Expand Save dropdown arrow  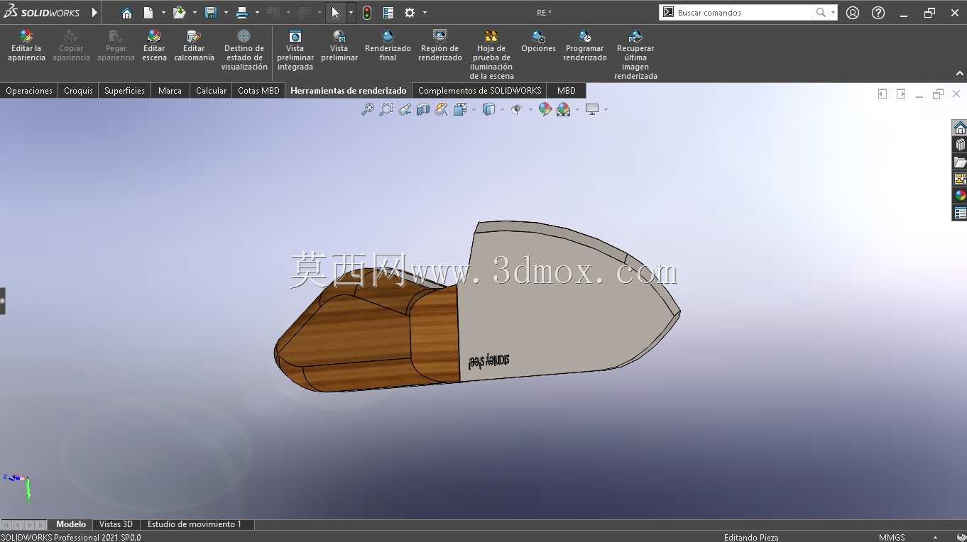[226, 13]
